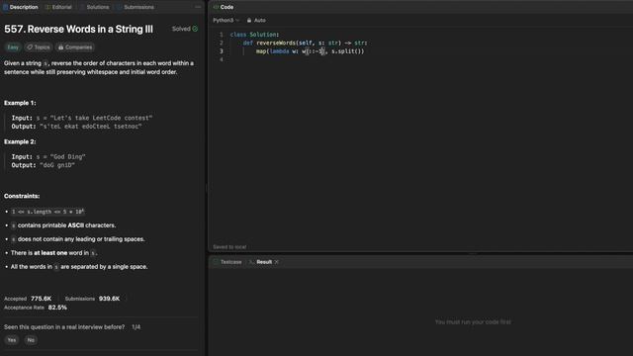Click the Example 2 output 'doG gniD'
The image size is (633, 356).
(x=57, y=165)
